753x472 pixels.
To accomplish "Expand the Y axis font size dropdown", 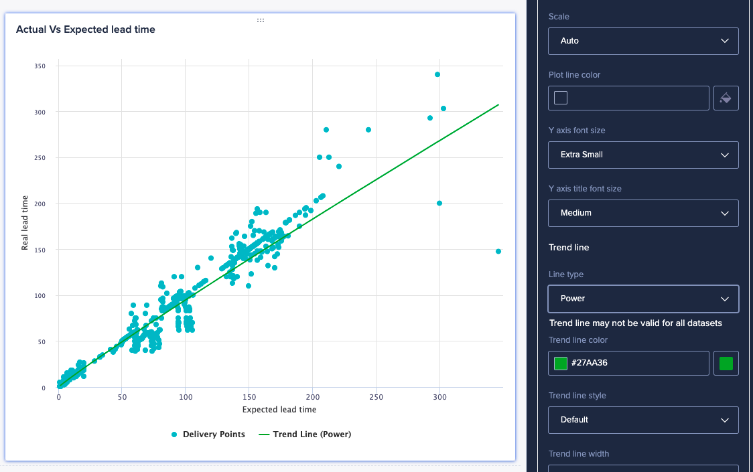I will tap(643, 155).
